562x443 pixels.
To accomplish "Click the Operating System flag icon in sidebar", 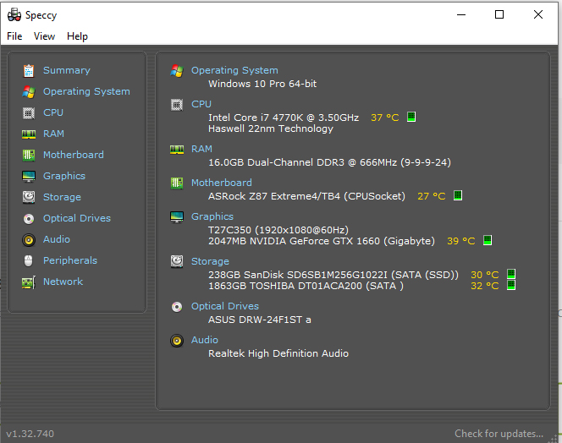I will (29, 91).
